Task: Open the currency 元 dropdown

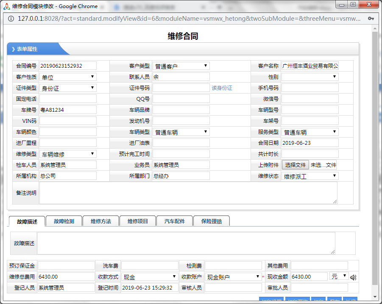Action: (x=339, y=276)
